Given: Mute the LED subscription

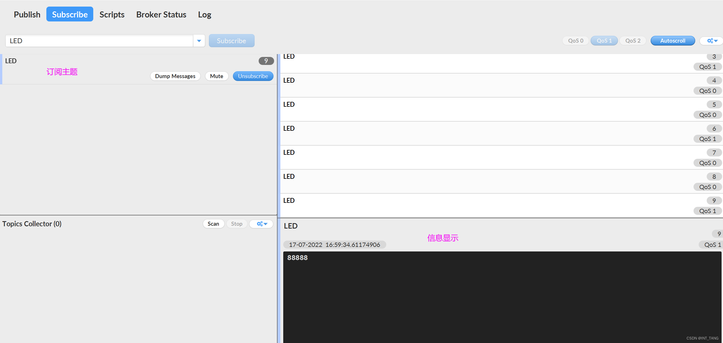Looking at the screenshot, I should pos(216,76).
